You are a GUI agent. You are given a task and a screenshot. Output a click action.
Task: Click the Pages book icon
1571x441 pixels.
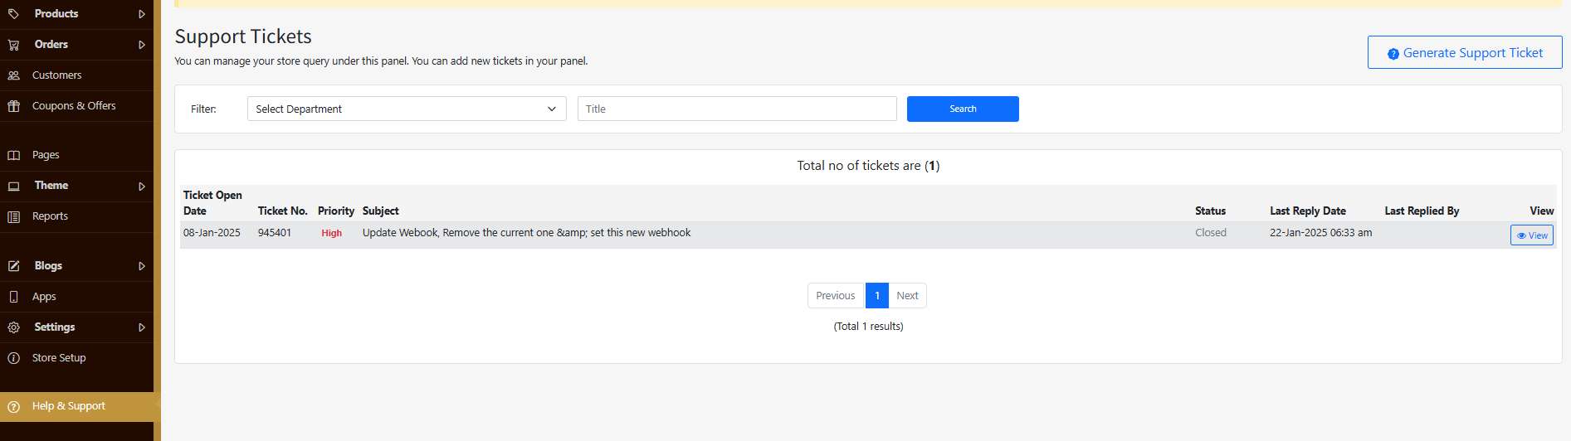pyautogui.click(x=13, y=155)
